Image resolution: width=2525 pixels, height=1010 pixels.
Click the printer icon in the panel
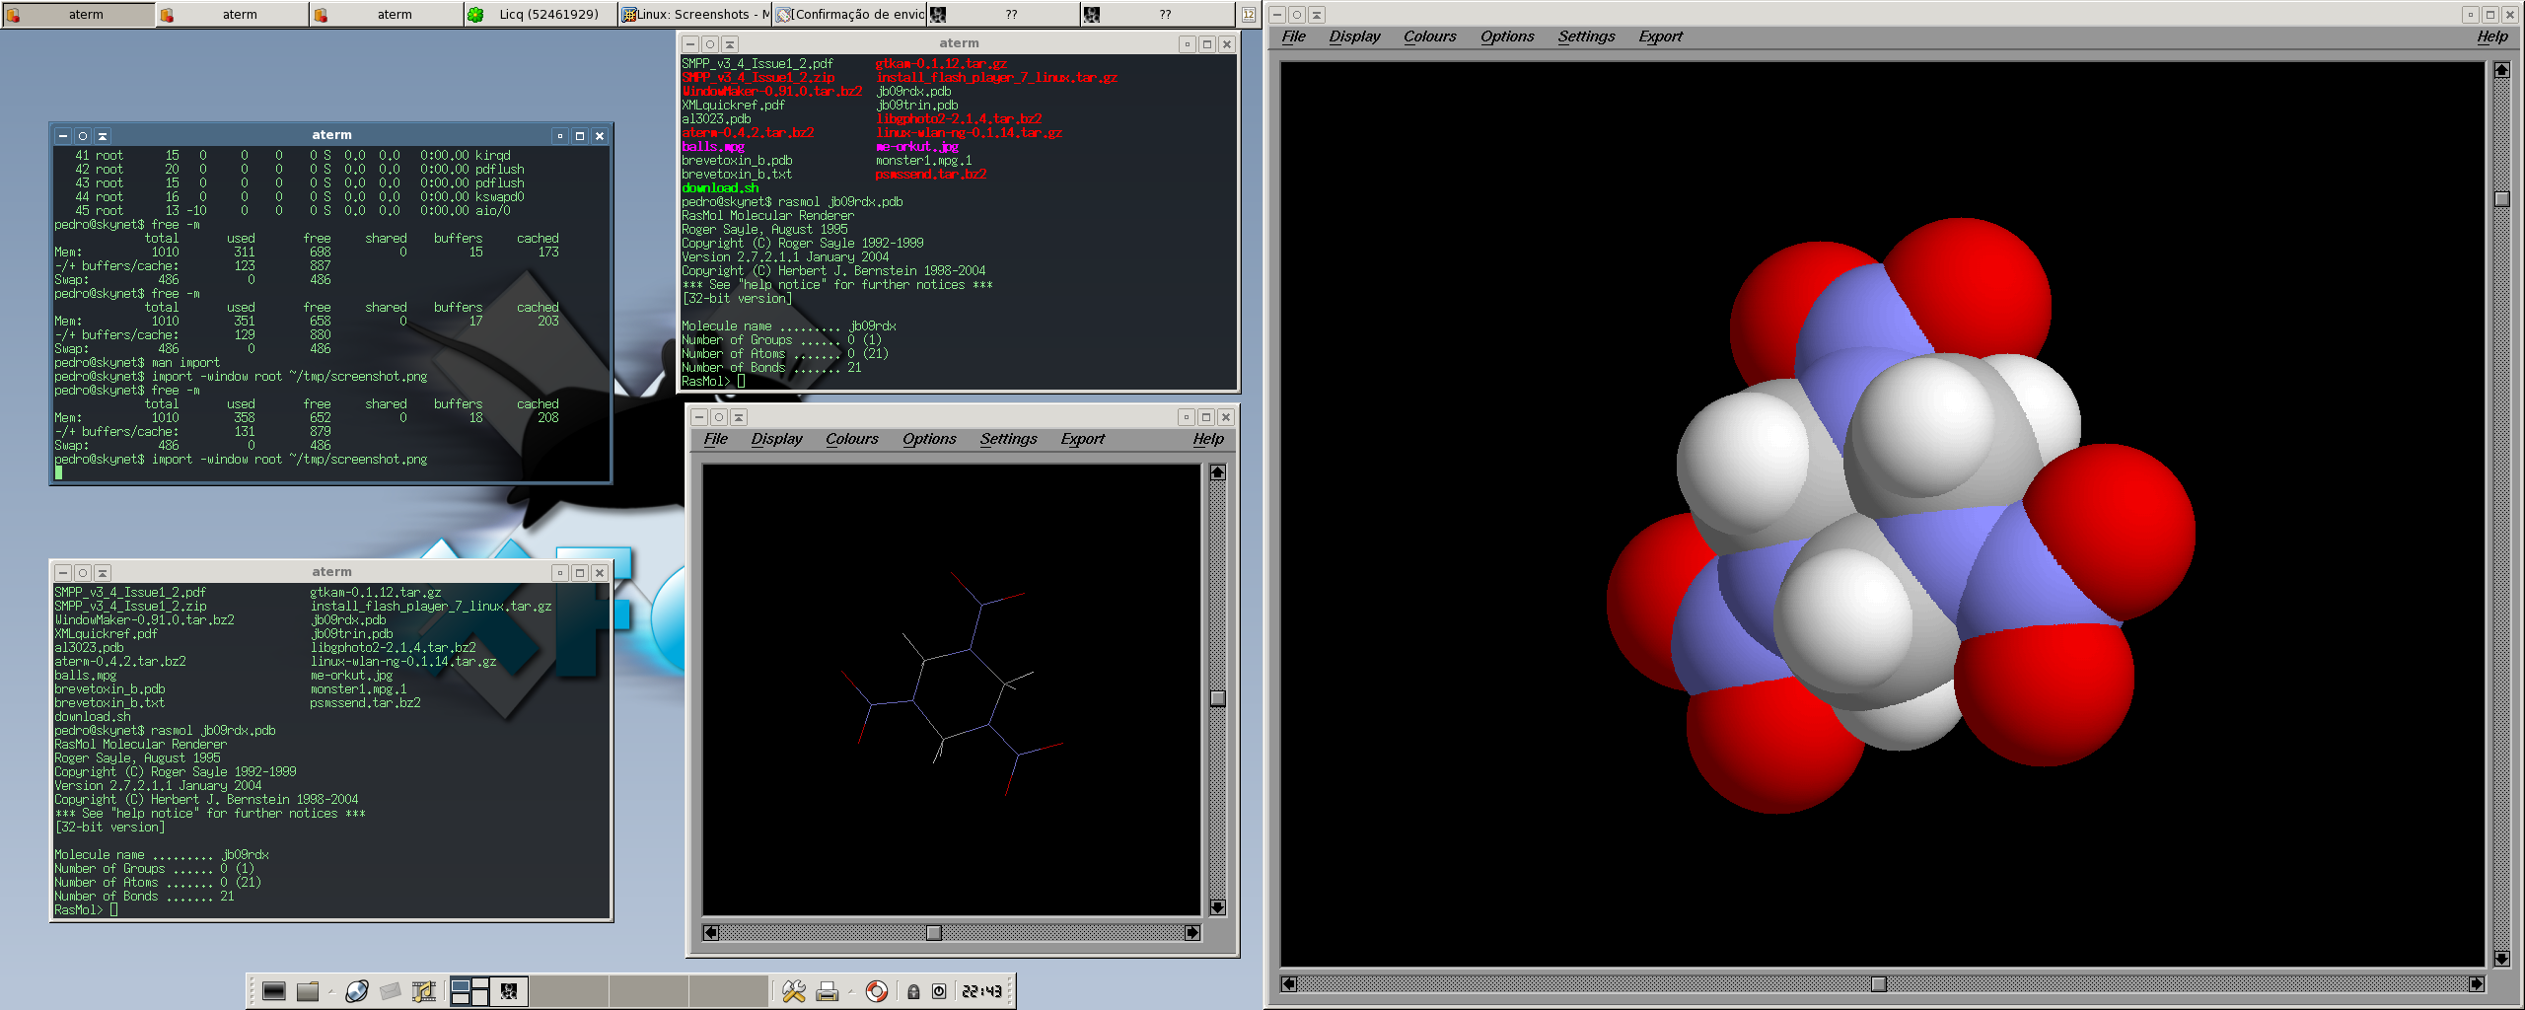coord(828,991)
